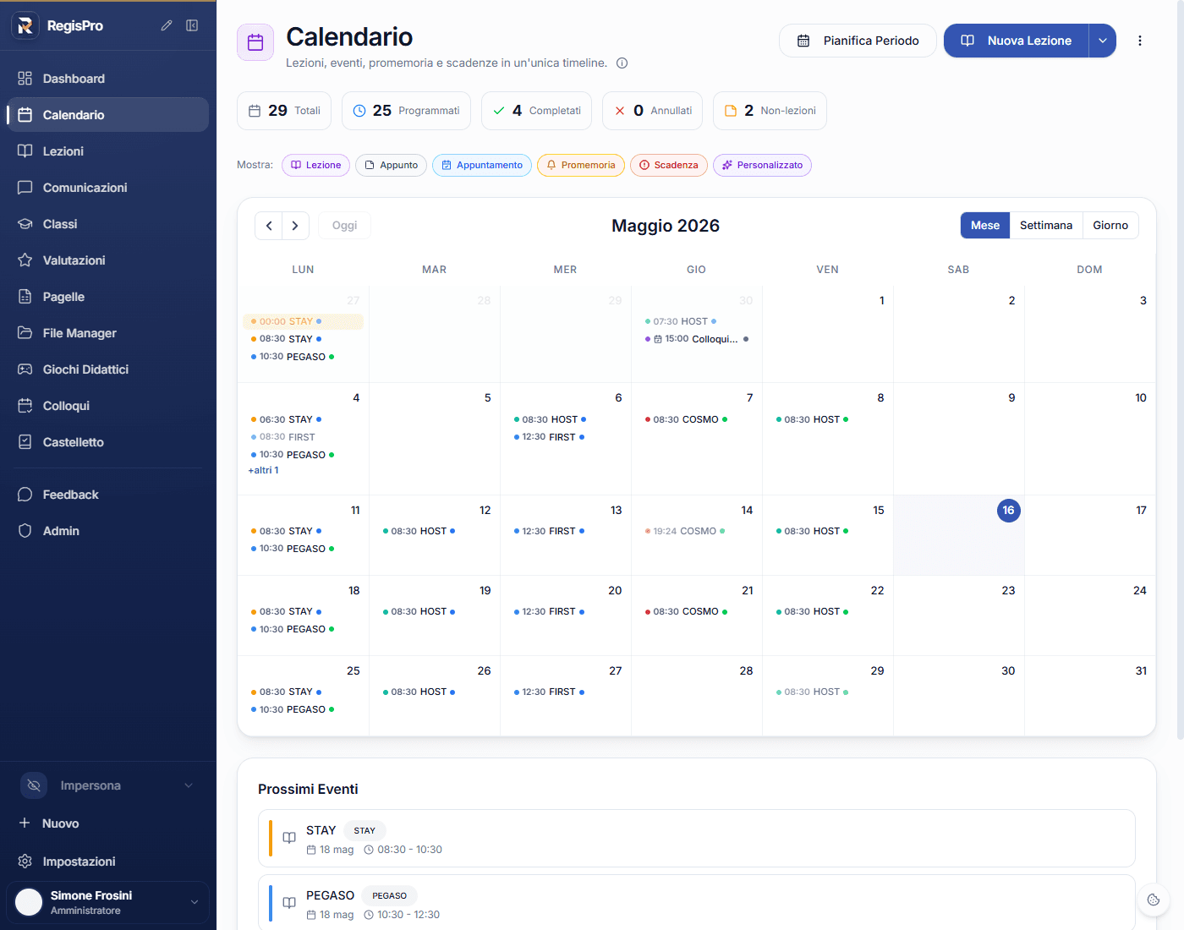Click the Calendario sidebar icon
The image size is (1184, 930).
(x=25, y=115)
